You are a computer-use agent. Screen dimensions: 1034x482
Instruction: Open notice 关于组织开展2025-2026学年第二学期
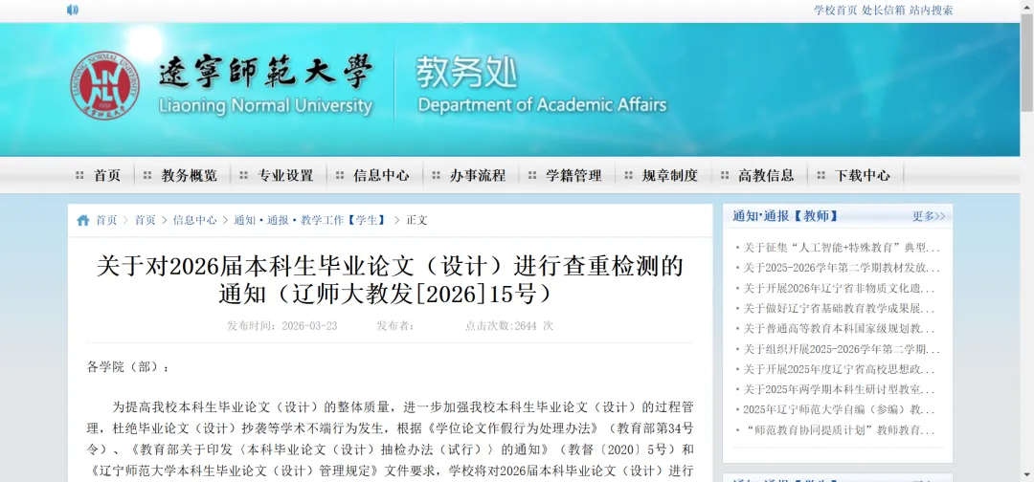(x=842, y=349)
